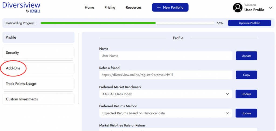
Task: Click the referral link text field
Action: [x=165, y=75]
